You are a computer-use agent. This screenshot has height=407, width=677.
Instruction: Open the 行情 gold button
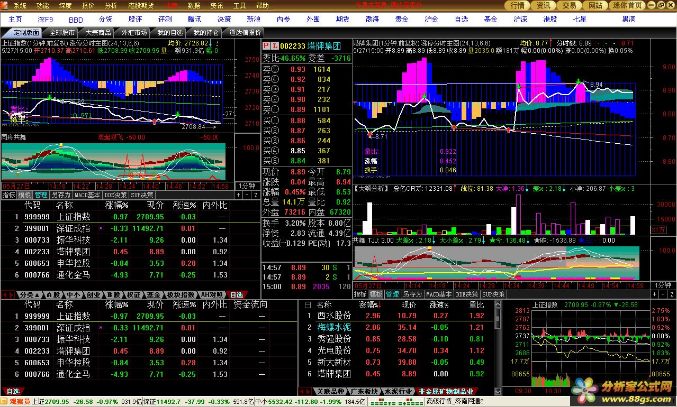click(x=517, y=5)
